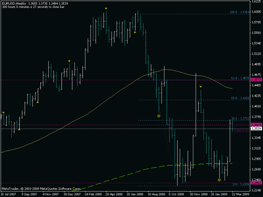The image size is (263, 197).
Task: Click the 1.4455 price scale label
Action: click(x=256, y=85)
